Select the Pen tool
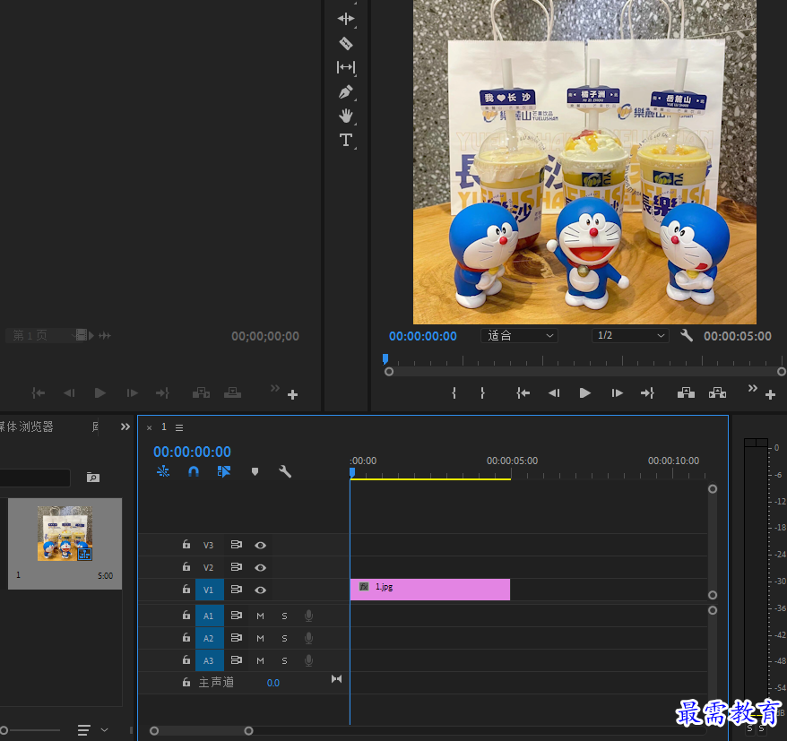The height and width of the screenshot is (741, 787). click(x=346, y=91)
